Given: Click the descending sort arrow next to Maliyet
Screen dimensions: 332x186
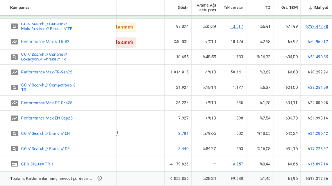Looking at the screenshot, I should (x=311, y=8).
